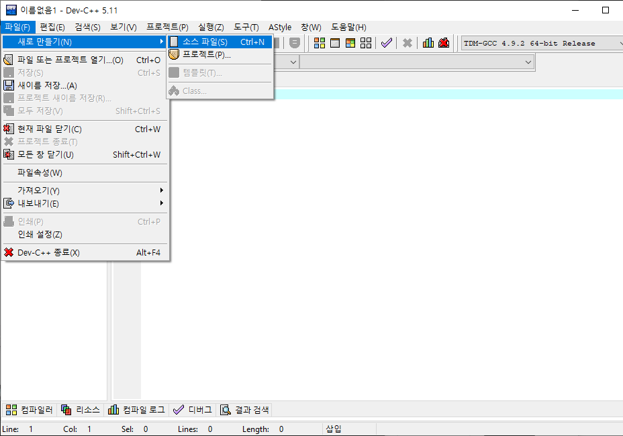The height and width of the screenshot is (436, 623).
Task: Switch to the 결과 검색 tab
Action: click(x=244, y=410)
